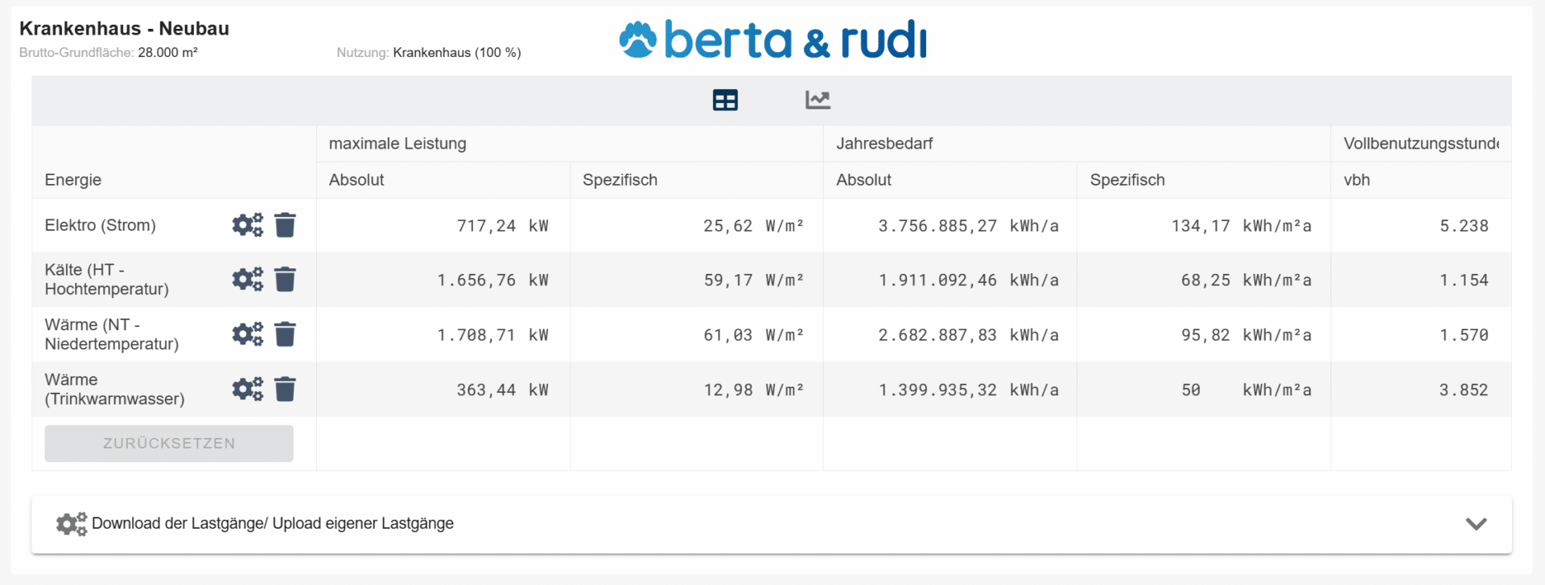Click the Elektro absolute power value 717,24
The image size is (1545, 585).
click(x=486, y=226)
